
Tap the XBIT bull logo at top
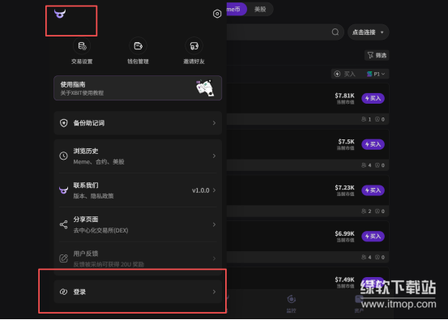[60, 14]
